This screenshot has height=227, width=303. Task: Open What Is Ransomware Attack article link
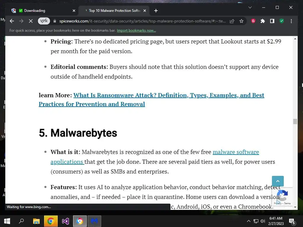(151, 100)
